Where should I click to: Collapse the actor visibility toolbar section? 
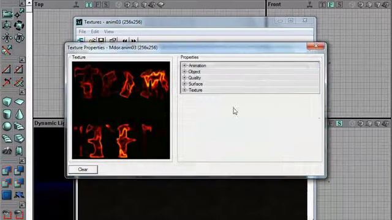click(22, 205)
